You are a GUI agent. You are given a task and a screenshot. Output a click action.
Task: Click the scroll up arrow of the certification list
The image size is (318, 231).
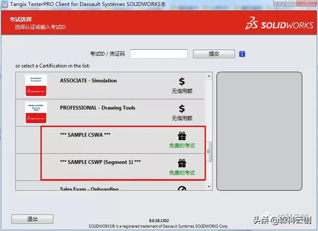click(209, 76)
